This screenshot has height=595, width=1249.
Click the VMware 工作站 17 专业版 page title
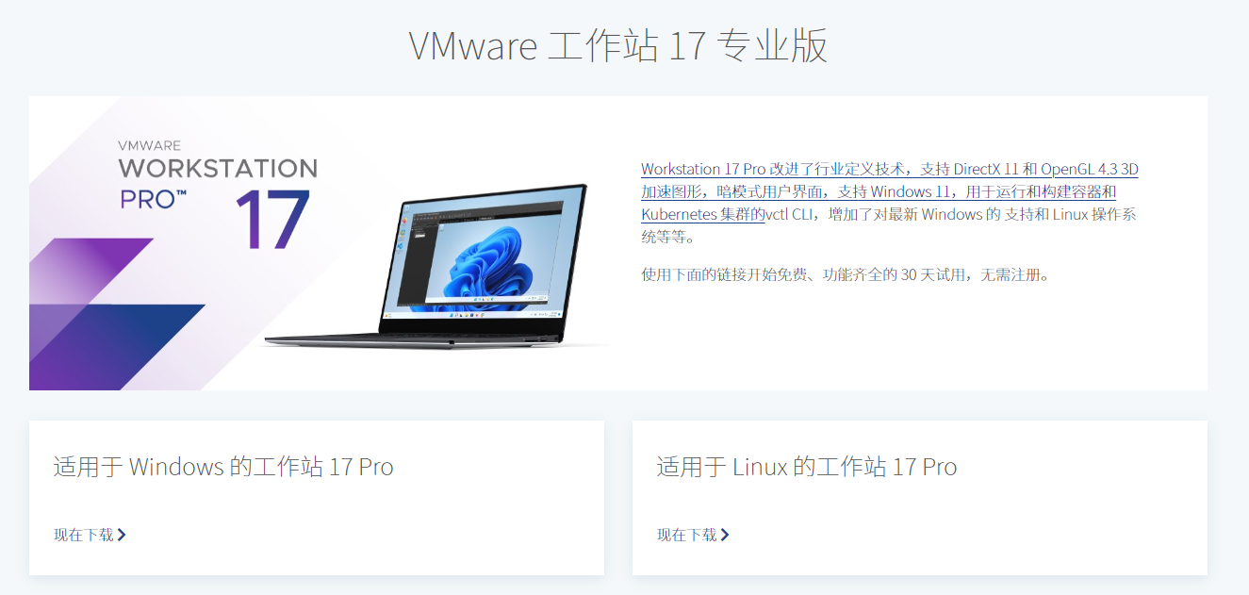click(x=618, y=45)
